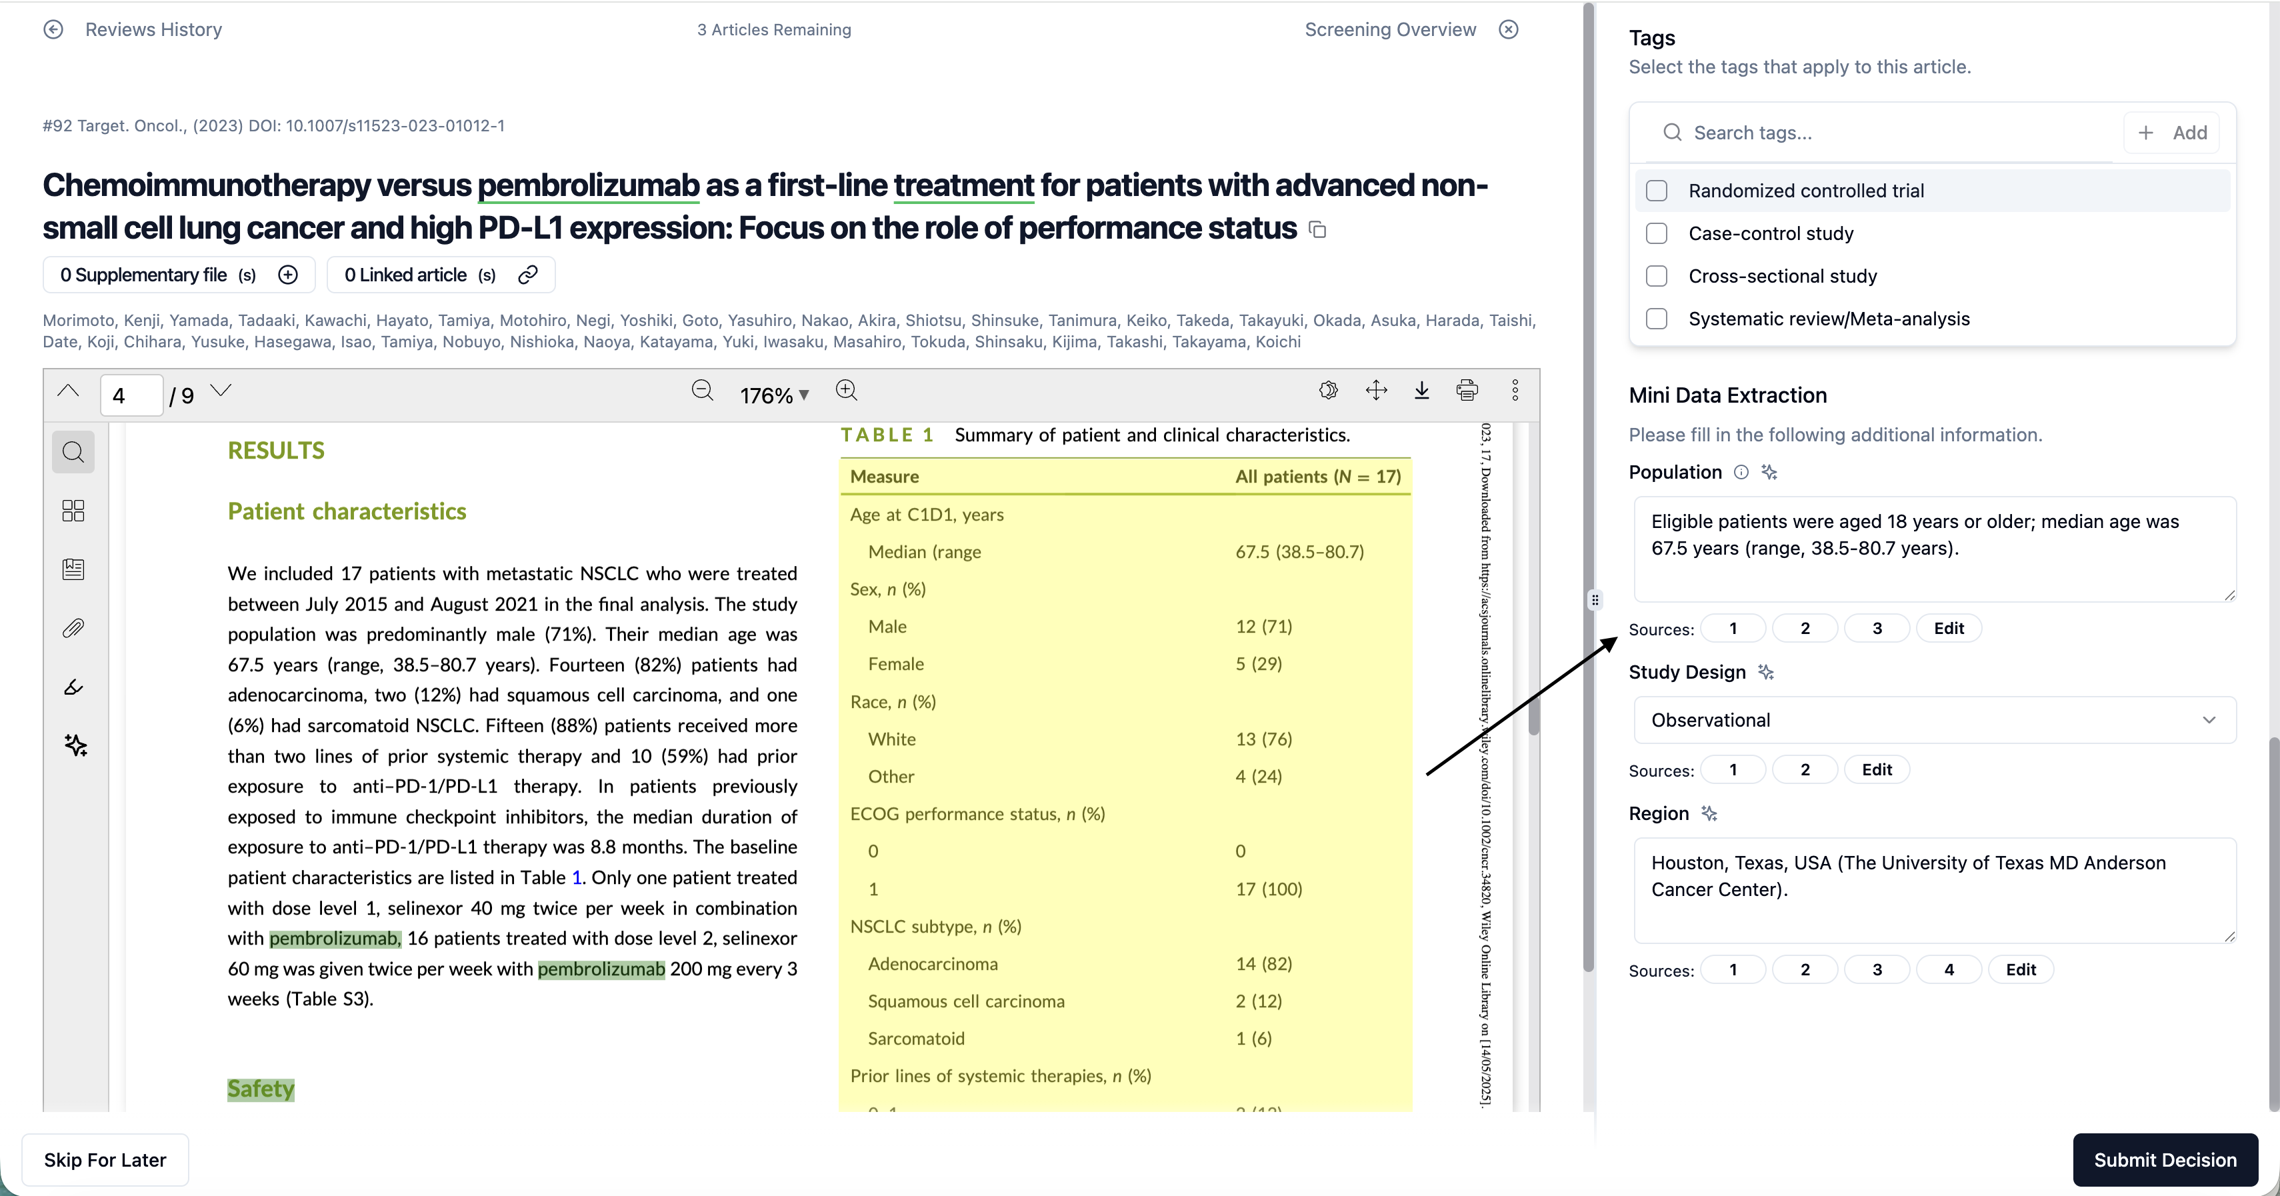Open PDF search magnifier in sidebar
Screen dimensions: 2280x1196
[x=73, y=453]
